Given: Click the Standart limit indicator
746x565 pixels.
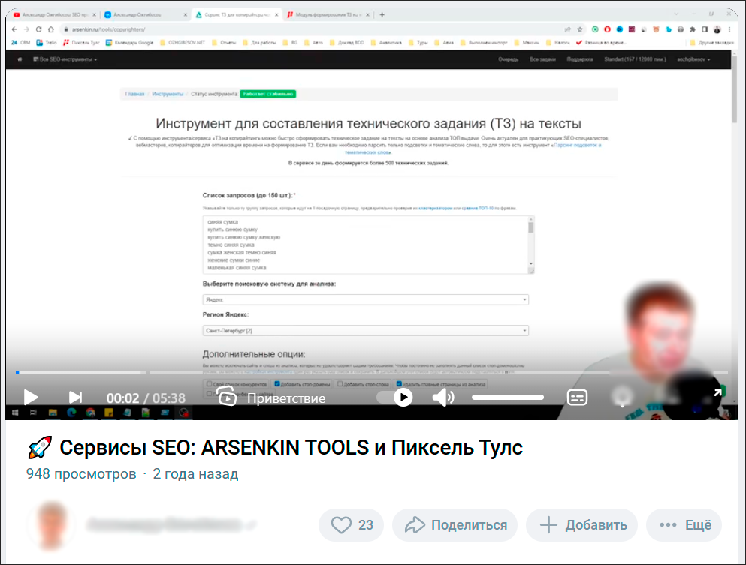Looking at the screenshot, I should (635, 59).
